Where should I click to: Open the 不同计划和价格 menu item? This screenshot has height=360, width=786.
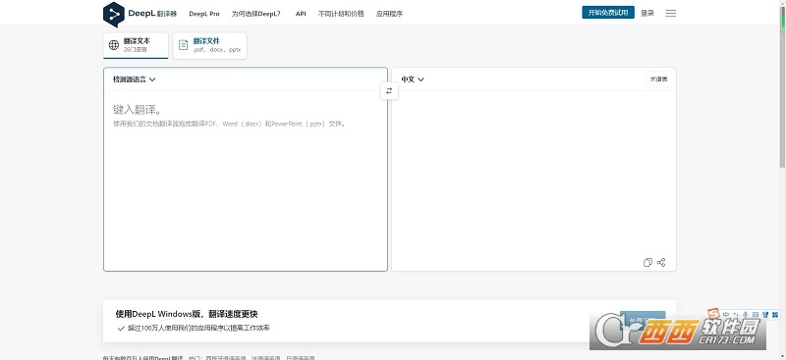click(x=341, y=14)
